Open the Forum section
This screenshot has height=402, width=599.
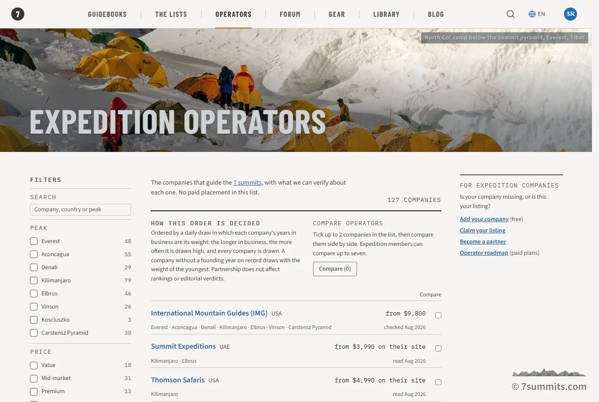click(x=290, y=14)
